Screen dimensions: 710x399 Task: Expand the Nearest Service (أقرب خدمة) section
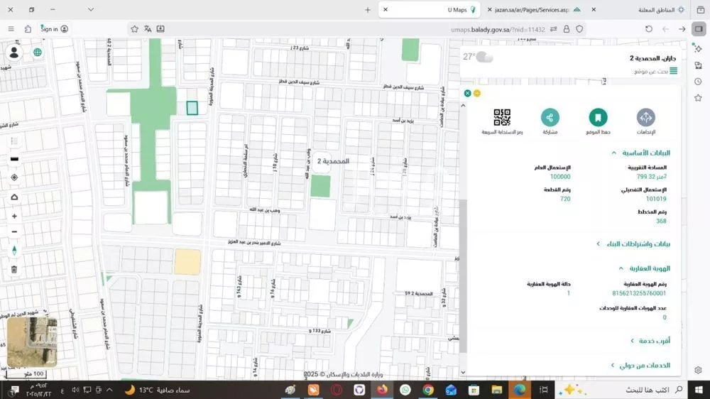[x=650, y=341]
